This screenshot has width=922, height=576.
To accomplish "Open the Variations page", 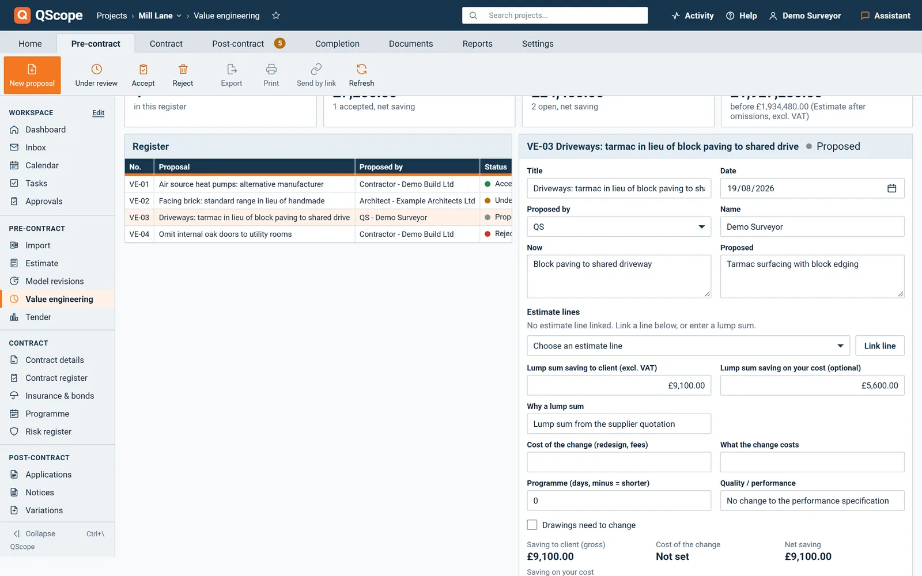I will tap(57, 510).
